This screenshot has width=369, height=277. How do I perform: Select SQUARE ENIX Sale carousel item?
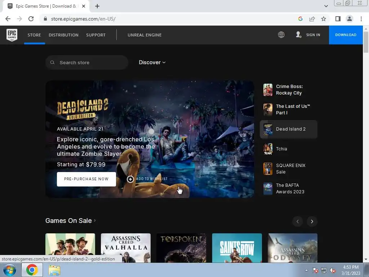[x=289, y=169]
